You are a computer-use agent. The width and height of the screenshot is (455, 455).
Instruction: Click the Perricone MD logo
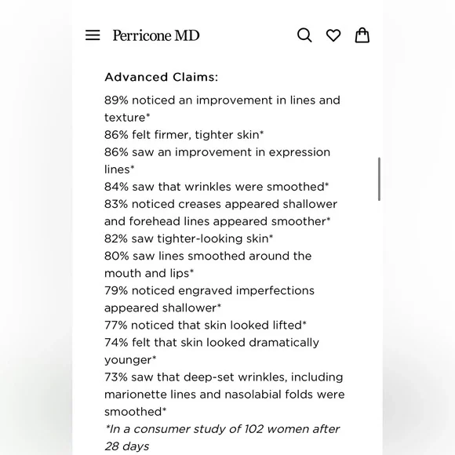click(156, 35)
